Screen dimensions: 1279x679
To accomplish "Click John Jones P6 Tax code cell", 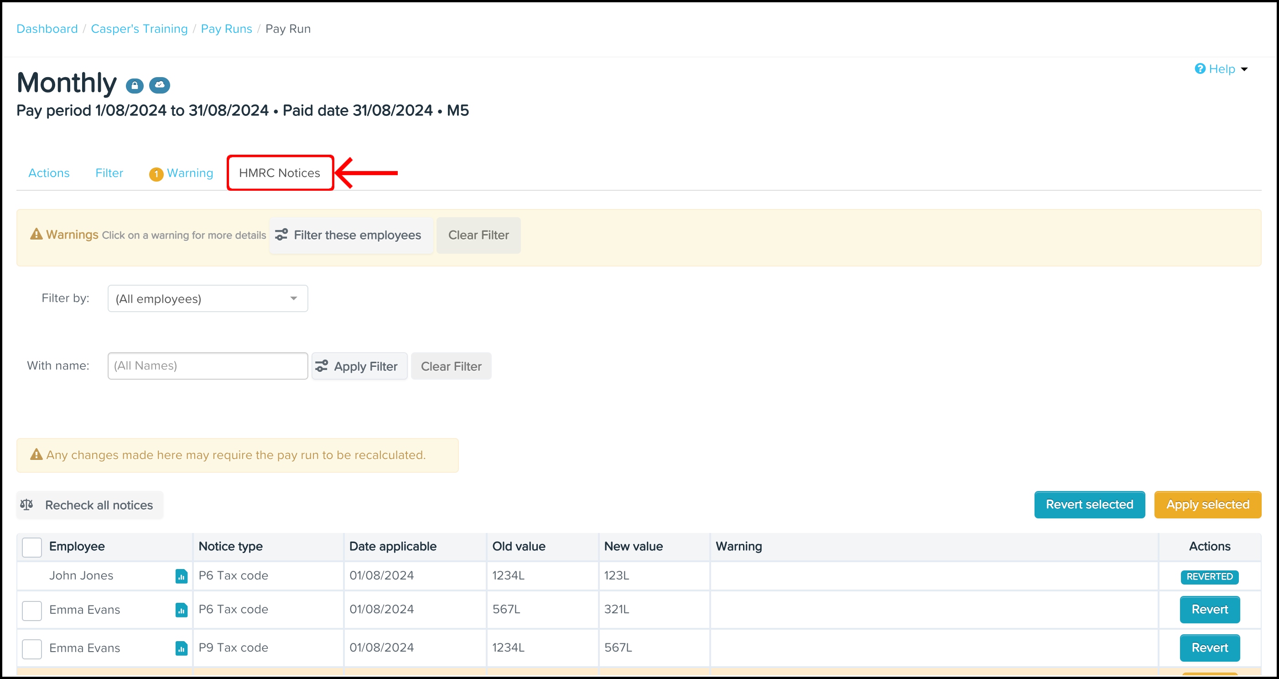I will point(234,575).
